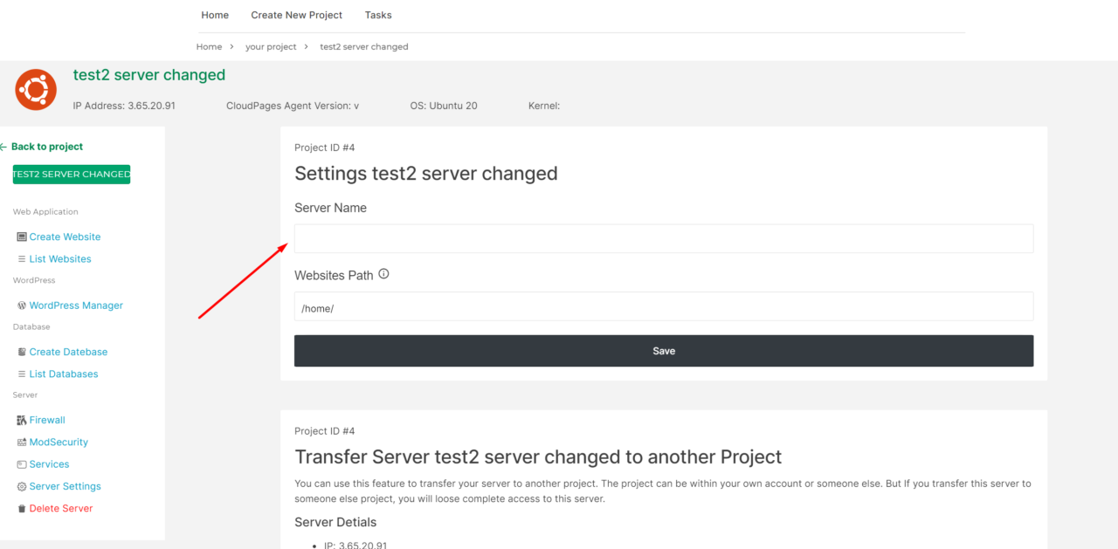
Task: Click the Server Settings gear icon
Action: coord(20,486)
